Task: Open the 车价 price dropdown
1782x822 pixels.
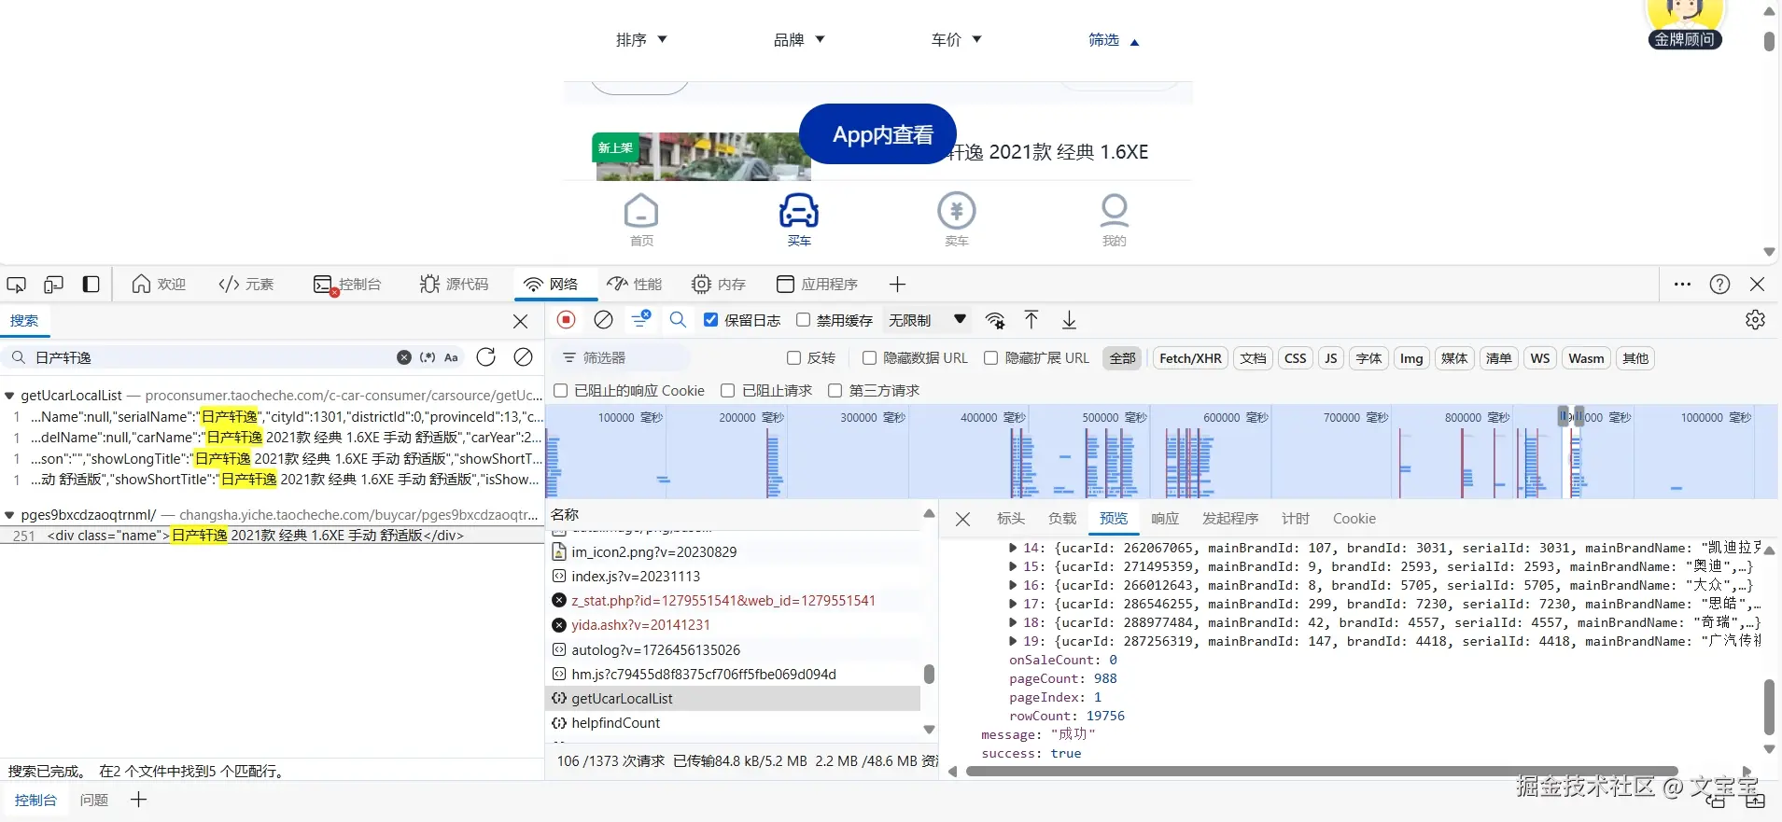Action: 957,39
